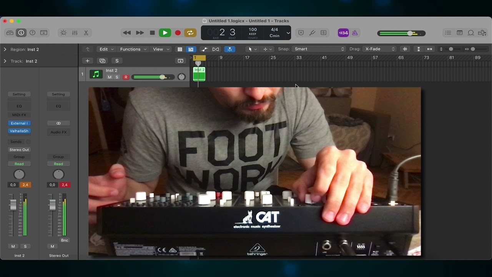The image size is (492, 277).
Task: Click the Cmin key signature
Action: pos(274,36)
